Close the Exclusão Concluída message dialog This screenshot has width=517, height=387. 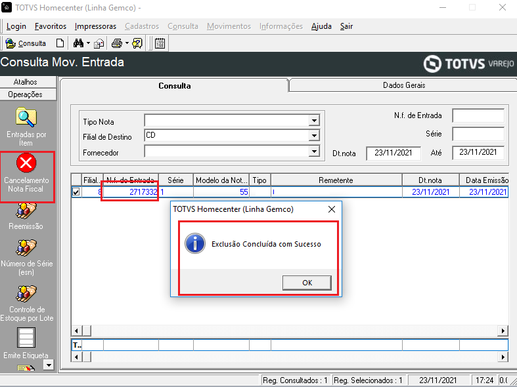[x=332, y=209]
